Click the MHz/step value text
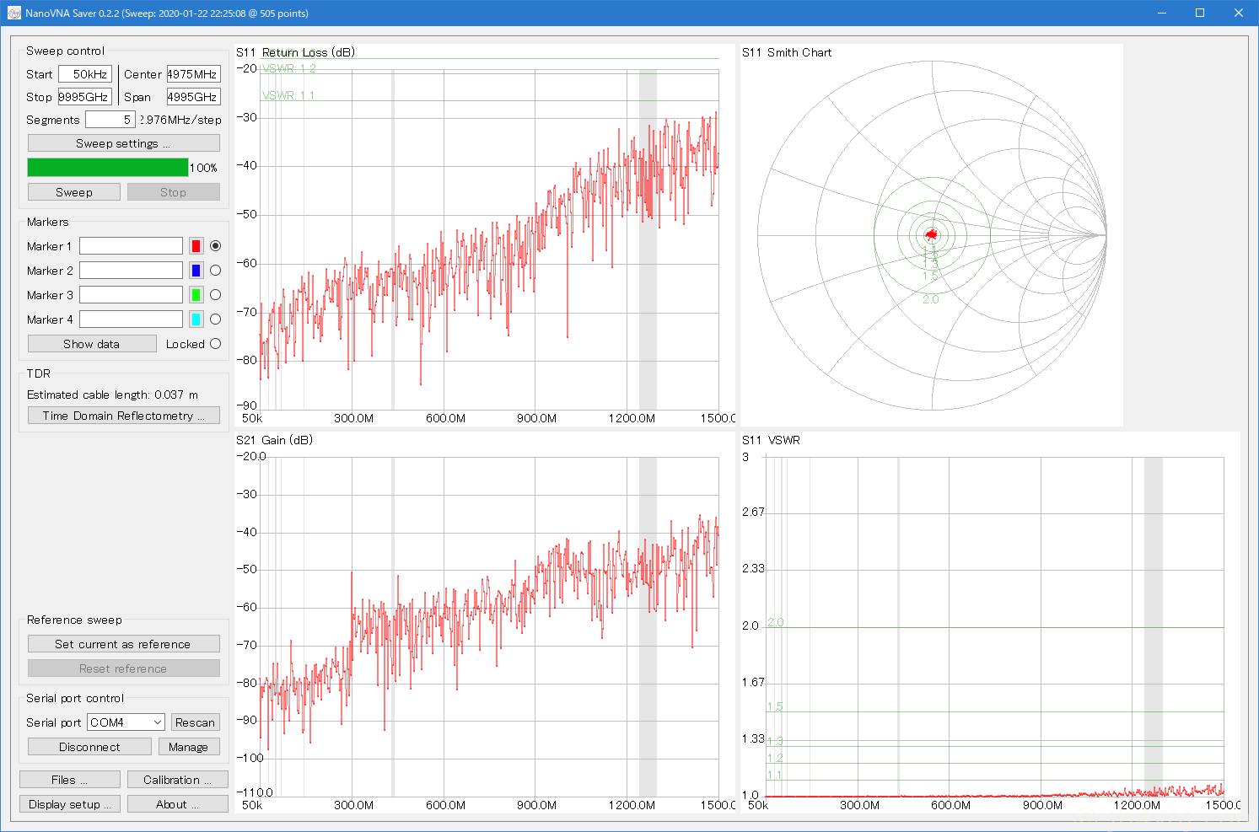This screenshot has height=832, width=1259. pyautogui.click(x=180, y=120)
